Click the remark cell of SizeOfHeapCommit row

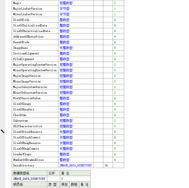(x=118, y=149)
